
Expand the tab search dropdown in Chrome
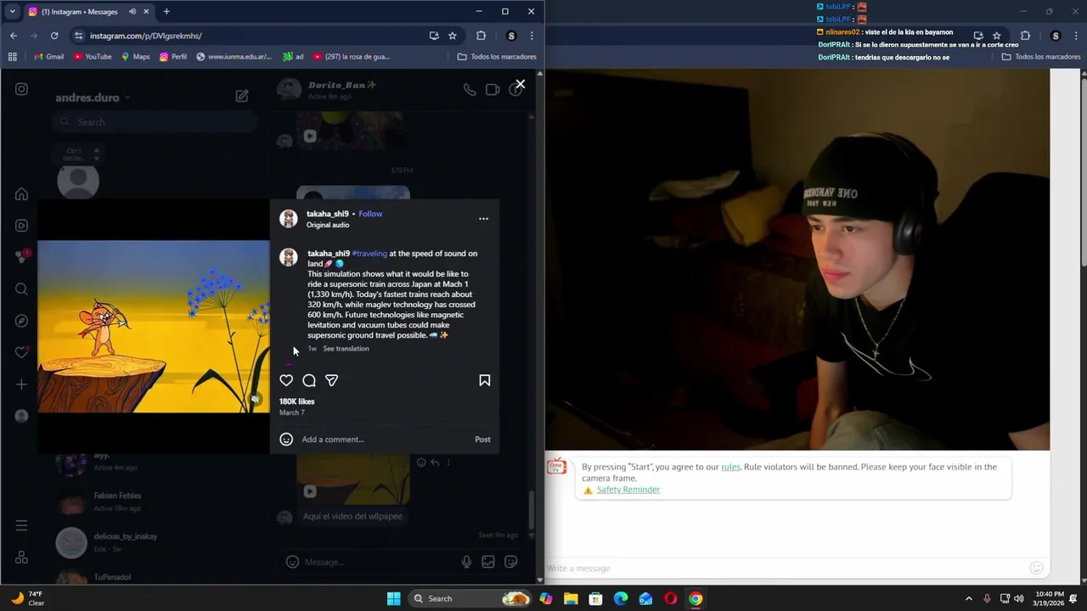tap(12, 12)
